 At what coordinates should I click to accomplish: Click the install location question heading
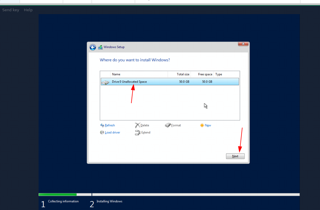click(135, 60)
